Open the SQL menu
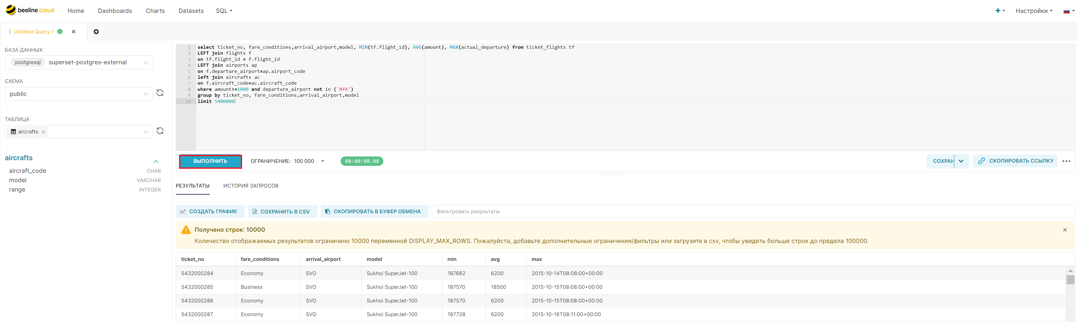This screenshot has width=1077, height=322. pyautogui.click(x=224, y=11)
